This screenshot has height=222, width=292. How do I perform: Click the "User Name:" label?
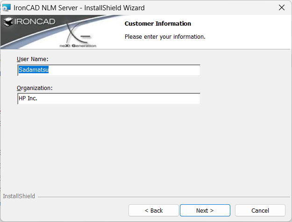(32, 59)
